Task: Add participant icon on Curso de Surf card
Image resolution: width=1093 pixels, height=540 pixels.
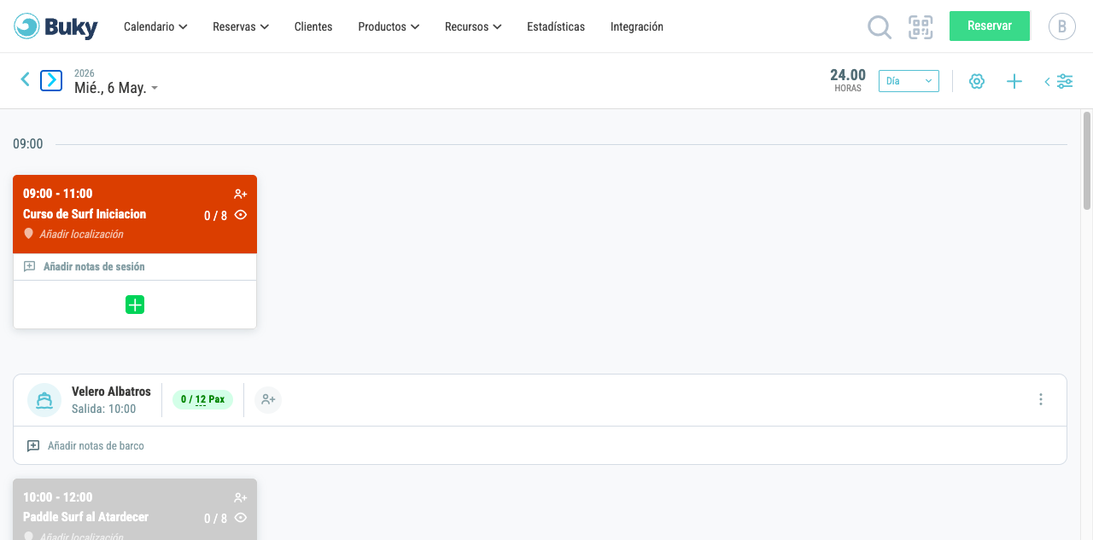Action: [x=240, y=195]
